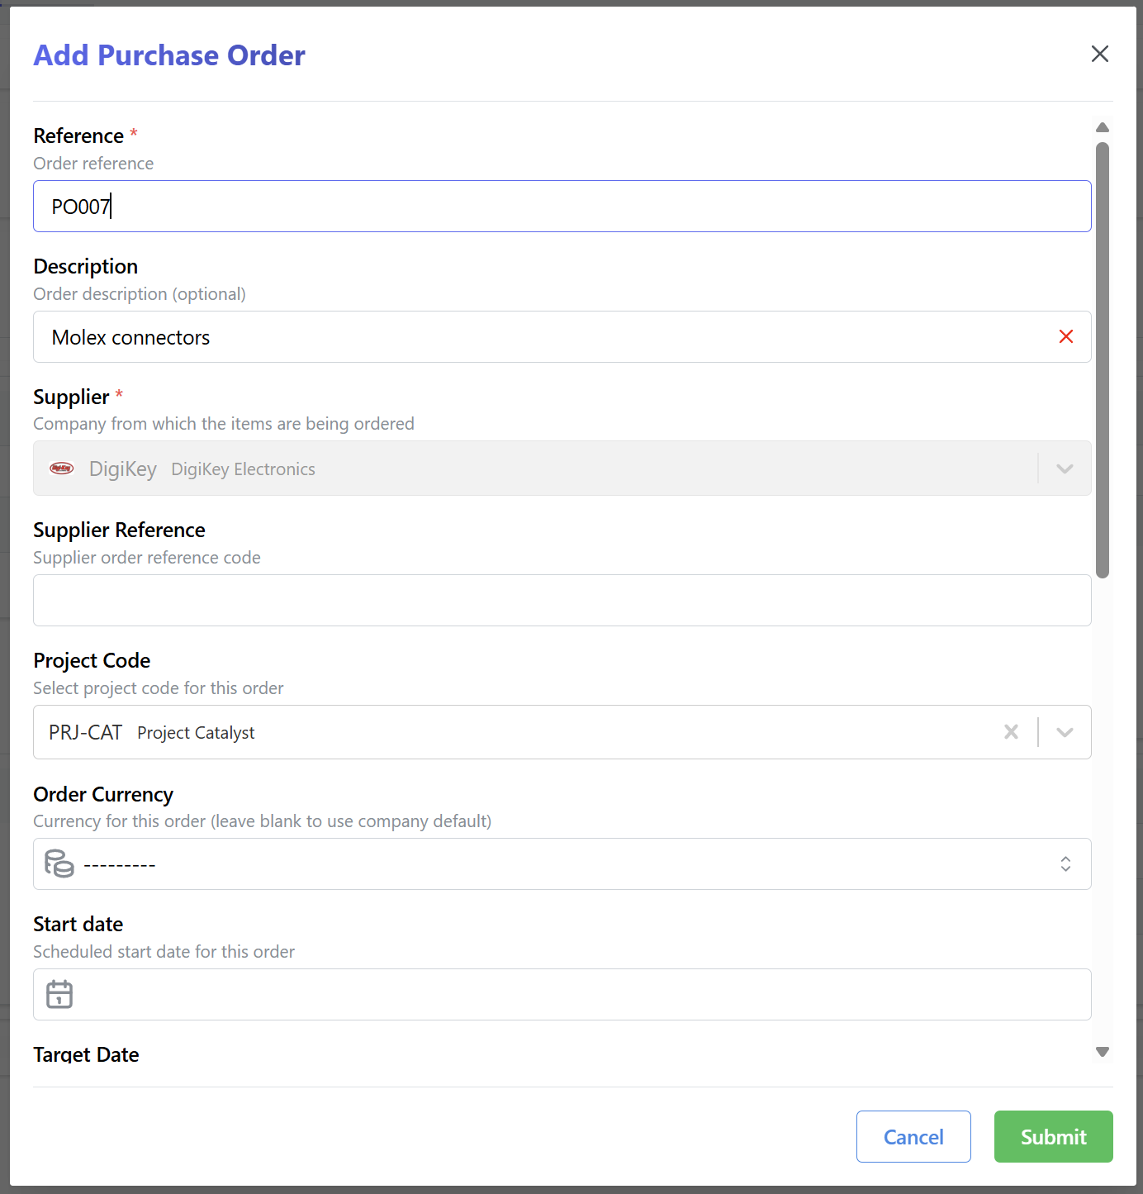This screenshot has height=1194, width=1143.
Task: Close the Add Purchase Order dialog
Action: (x=1100, y=54)
